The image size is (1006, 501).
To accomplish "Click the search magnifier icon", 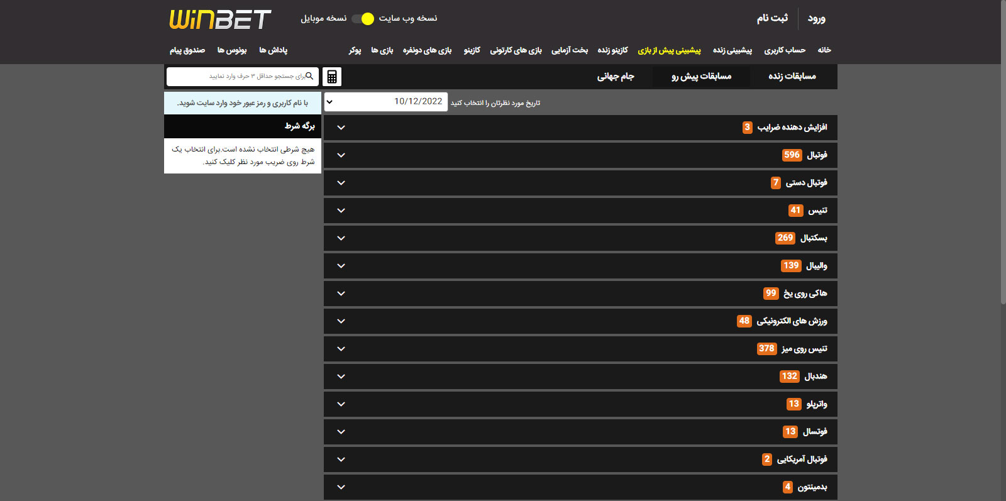I will [x=309, y=76].
